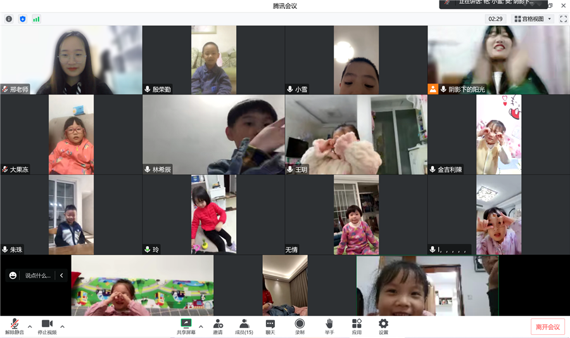Select 林希辰's video tile
570x338 pixels.
click(213, 134)
